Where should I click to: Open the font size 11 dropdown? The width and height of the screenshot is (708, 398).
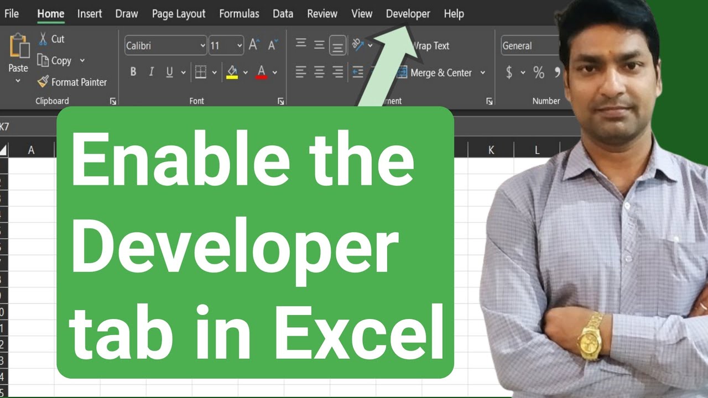[240, 46]
